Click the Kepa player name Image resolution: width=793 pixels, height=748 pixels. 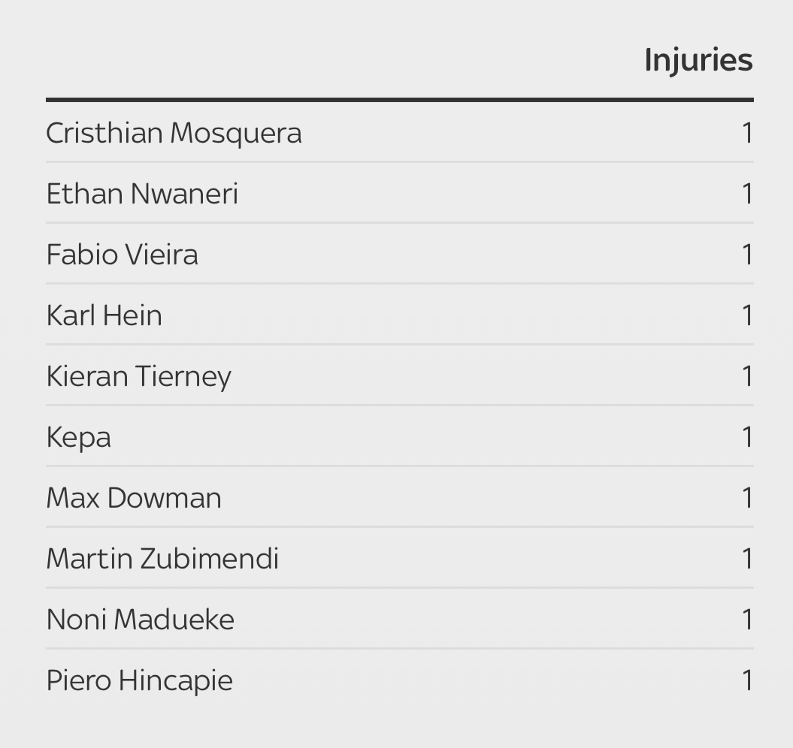point(78,438)
